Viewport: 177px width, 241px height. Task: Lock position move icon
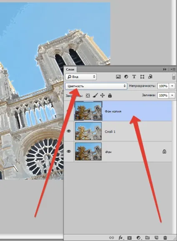(102, 95)
